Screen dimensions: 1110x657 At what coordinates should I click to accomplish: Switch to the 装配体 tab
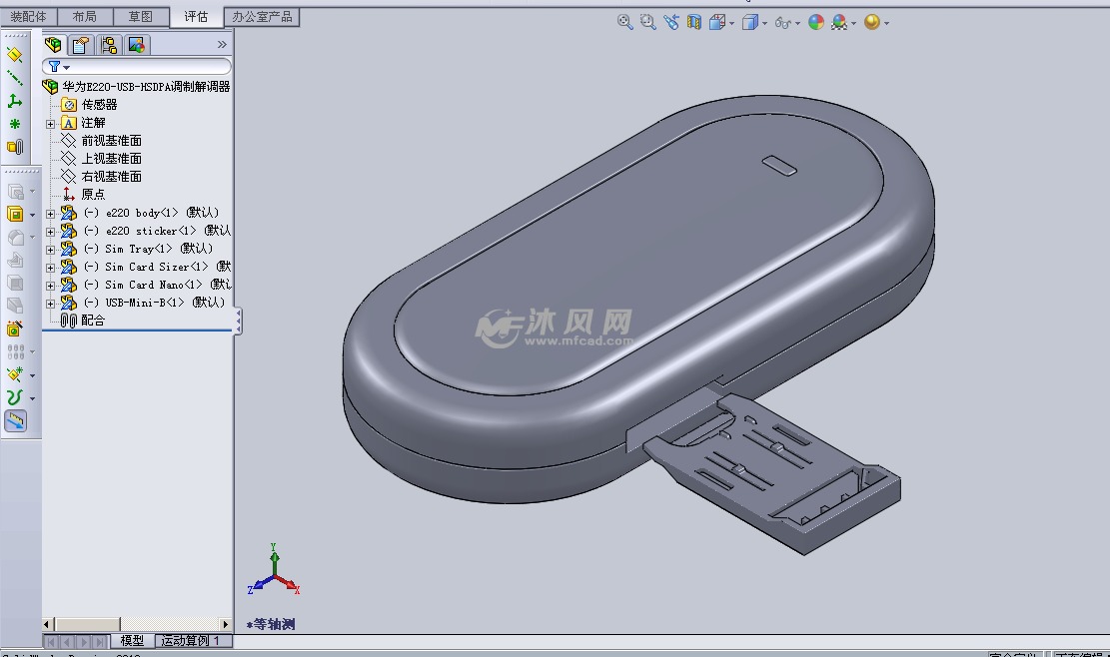point(28,16)
